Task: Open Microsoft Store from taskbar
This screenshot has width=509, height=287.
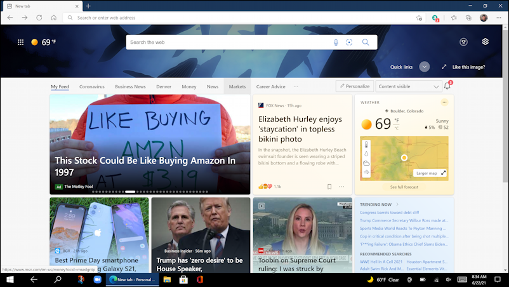Action: pyautogui.click(x=183, y=279)
